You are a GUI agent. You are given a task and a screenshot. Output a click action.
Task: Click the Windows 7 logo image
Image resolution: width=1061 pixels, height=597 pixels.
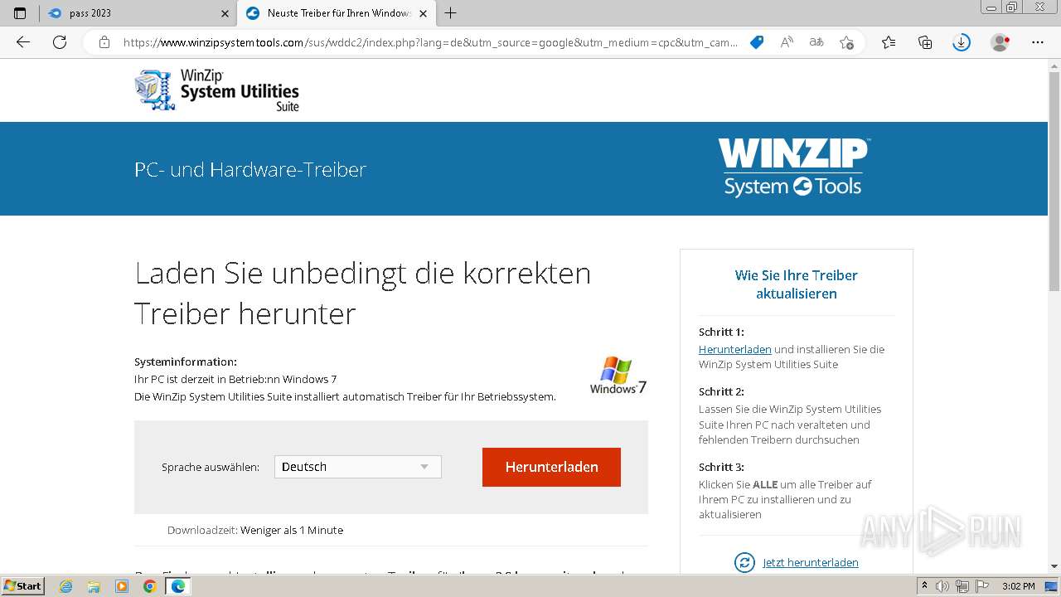click(618, 375)
